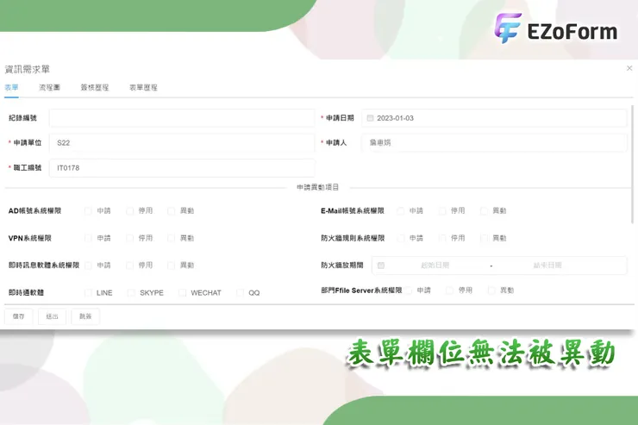The image size is (638, 425).
Task: Tick the QQ checkbox
Action: (240, 293)
